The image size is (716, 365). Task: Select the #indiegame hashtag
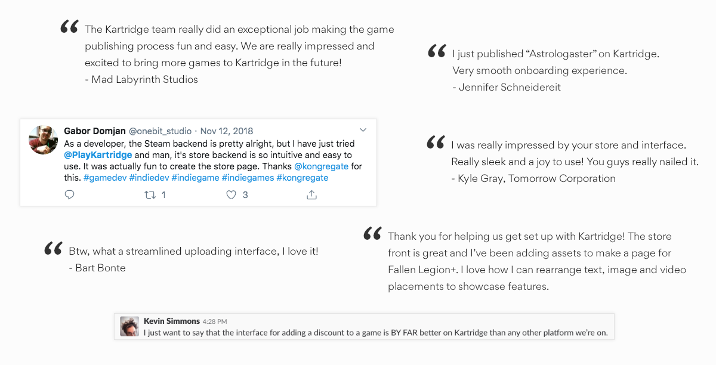[x=195, y=178]
